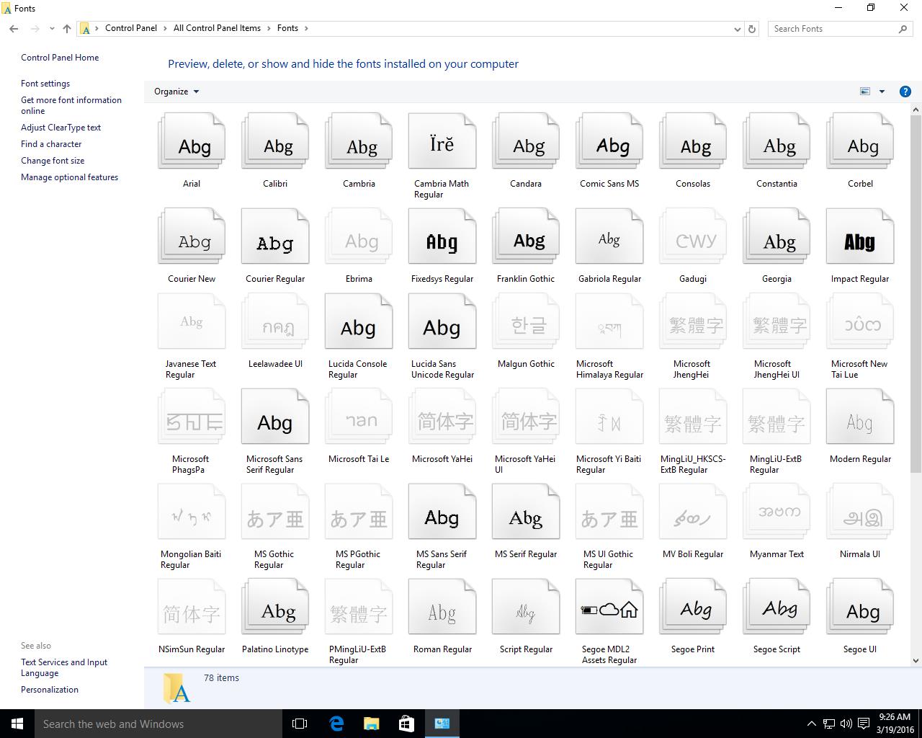The image size is (922, 738).
Task: Click the vertical scrollbar down arrow
Action: (916, 660)
